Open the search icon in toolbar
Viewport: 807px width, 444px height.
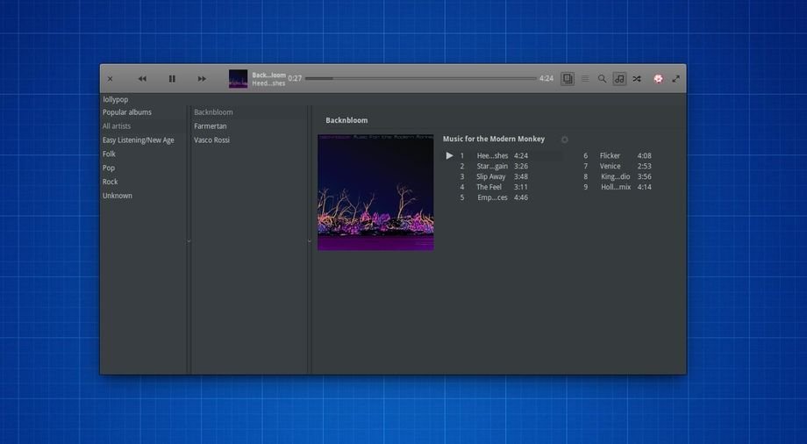[602, 79]
